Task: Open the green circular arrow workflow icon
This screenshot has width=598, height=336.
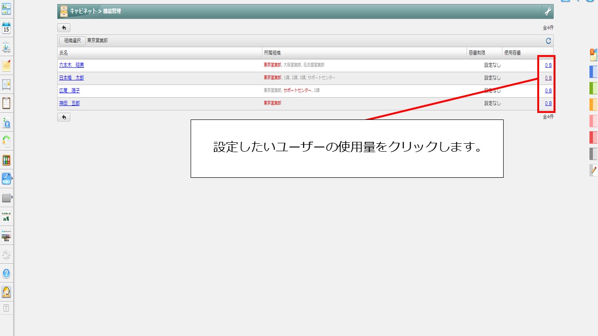Action: [x=7, y=141]
